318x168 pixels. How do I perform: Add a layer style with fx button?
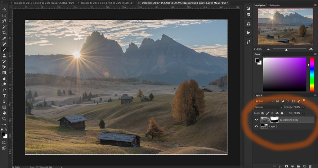coord(281,166)
